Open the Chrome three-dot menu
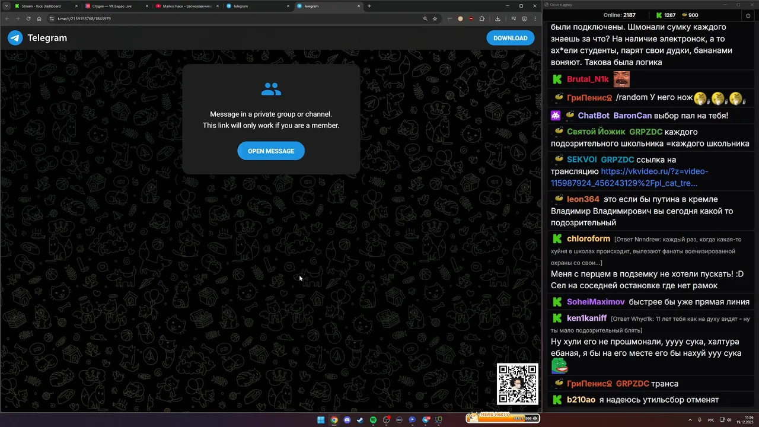Screen dimensions: 759x427 [x=535, y=18]
